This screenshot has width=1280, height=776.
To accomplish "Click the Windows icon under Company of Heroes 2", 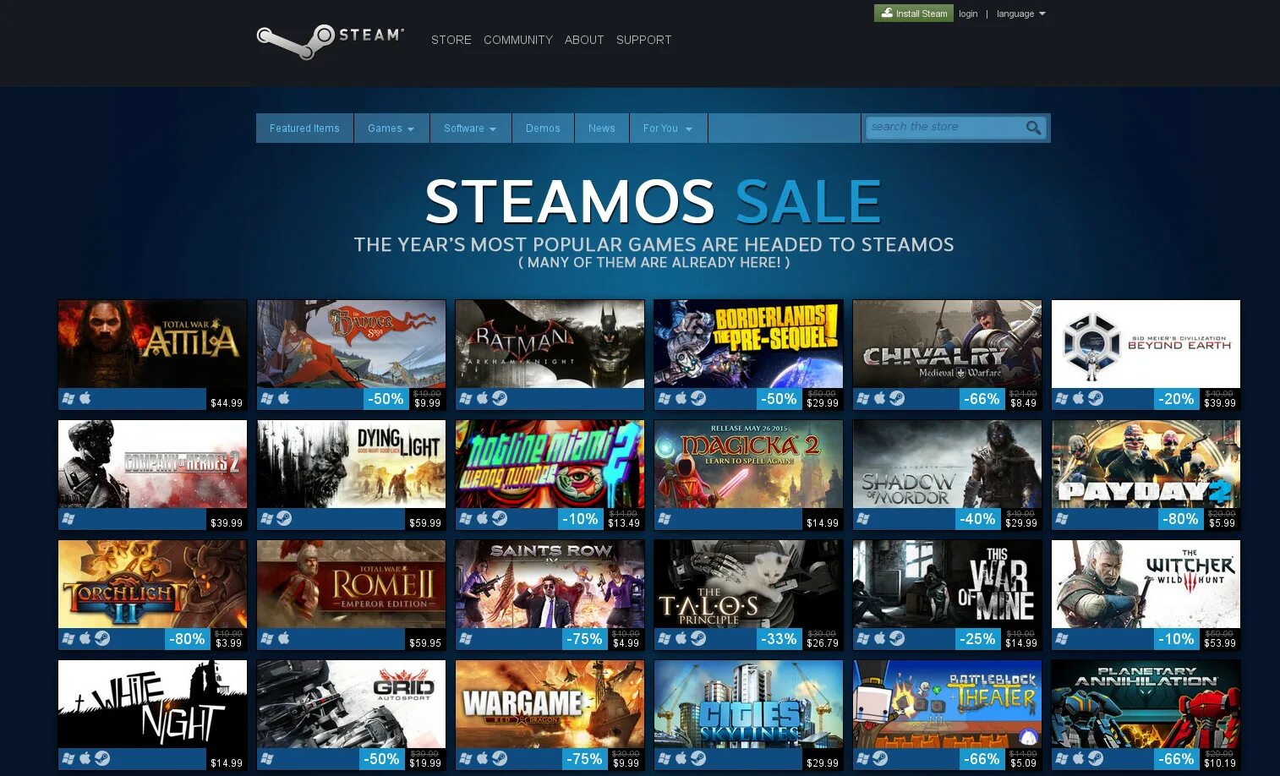I will (68, 518).
